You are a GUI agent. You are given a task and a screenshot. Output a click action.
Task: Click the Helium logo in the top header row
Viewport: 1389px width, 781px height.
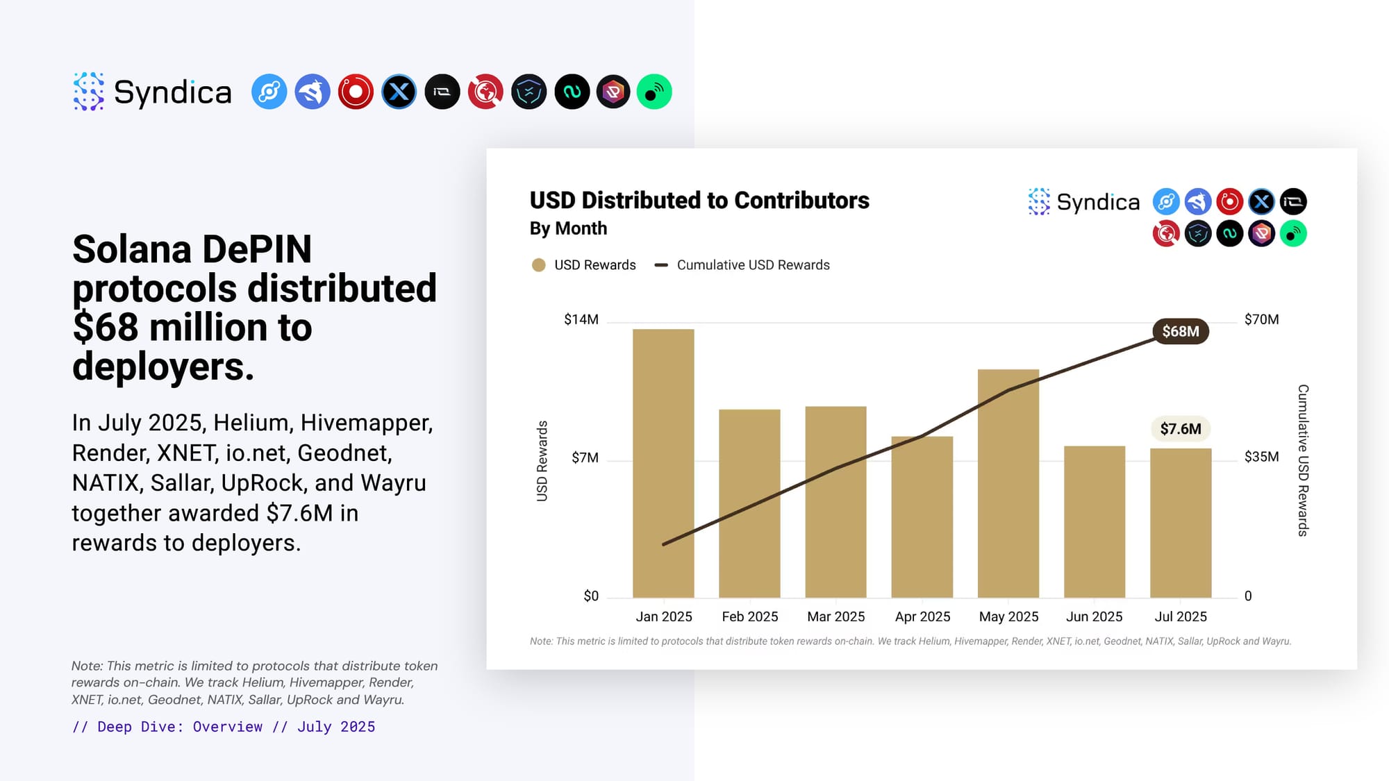pos(269,92)
